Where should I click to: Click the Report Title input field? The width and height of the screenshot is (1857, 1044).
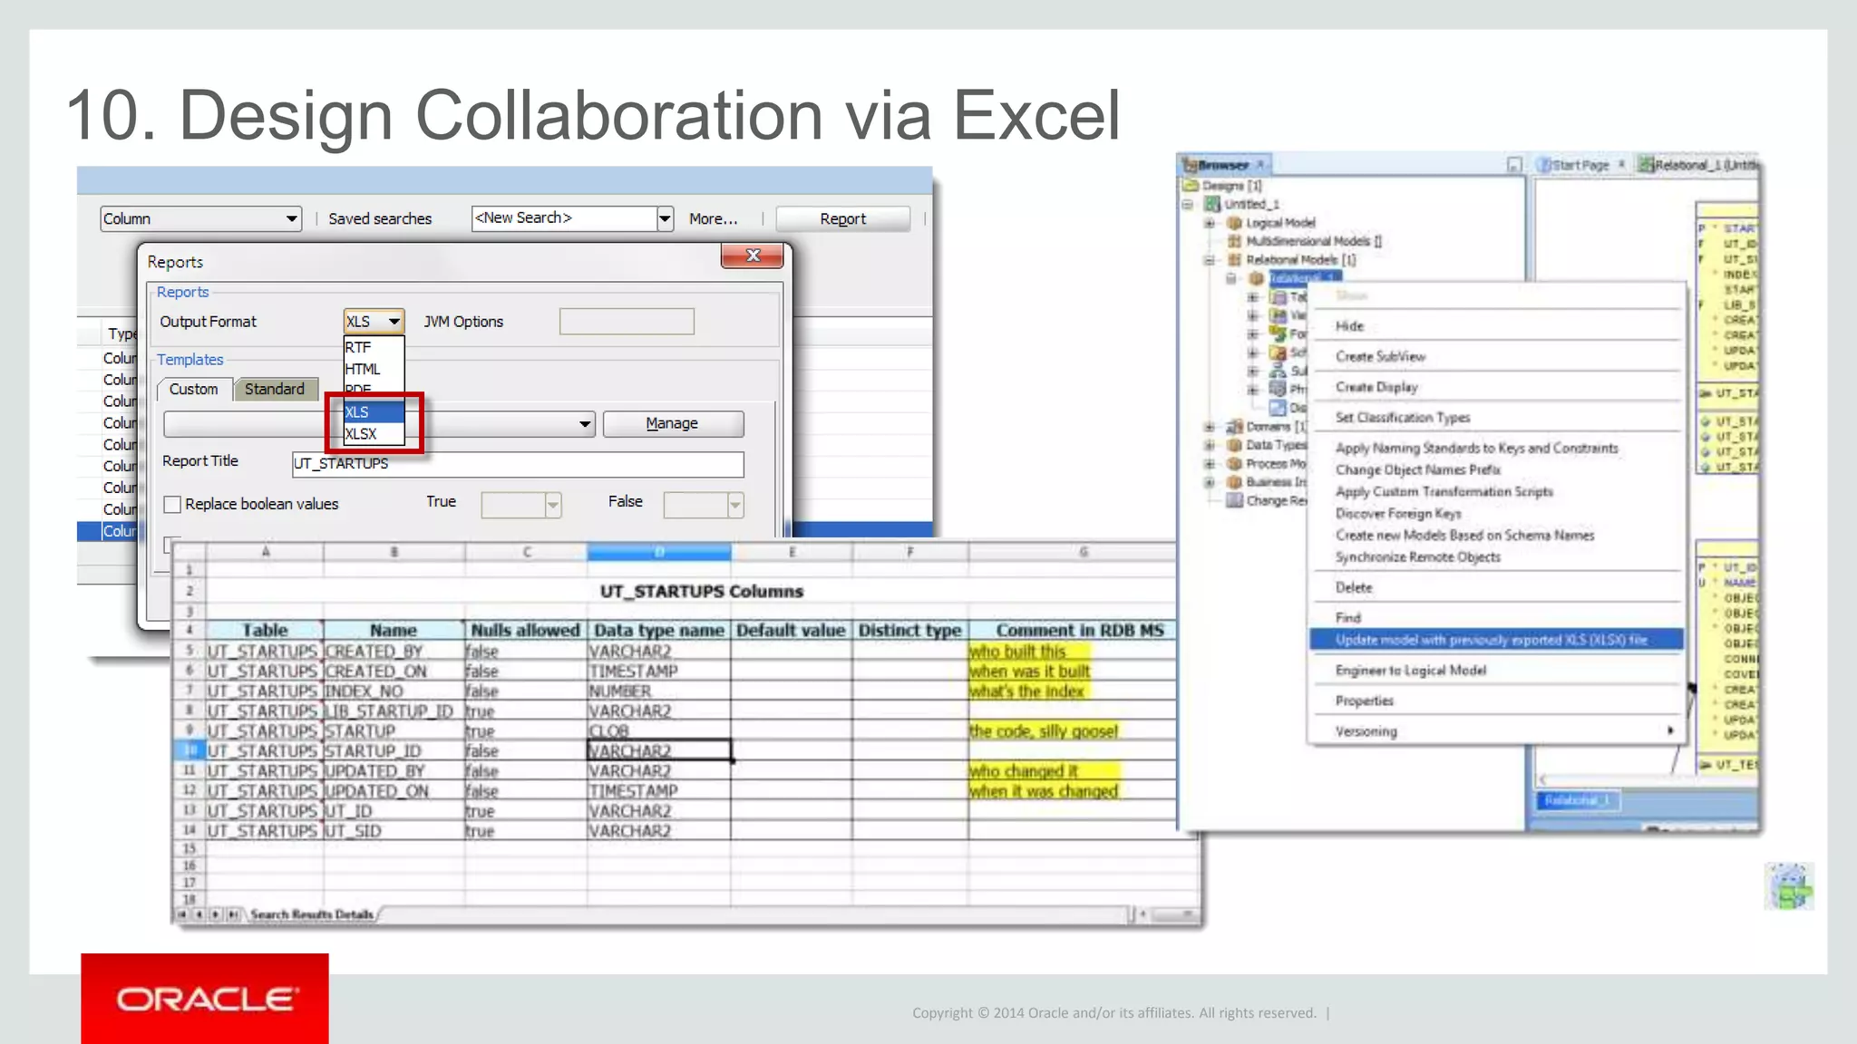[518, 464]
